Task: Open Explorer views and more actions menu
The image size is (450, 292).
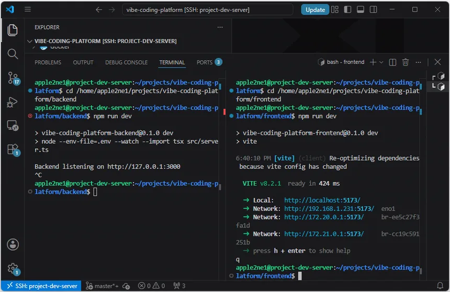Action: coord(220,27)
